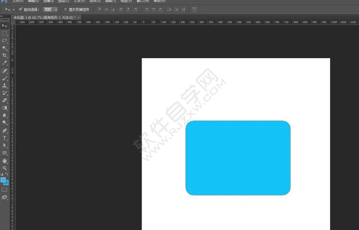Select the Blur tool
Viewport: 359px width, 230px height.
[x=4, y=115]
